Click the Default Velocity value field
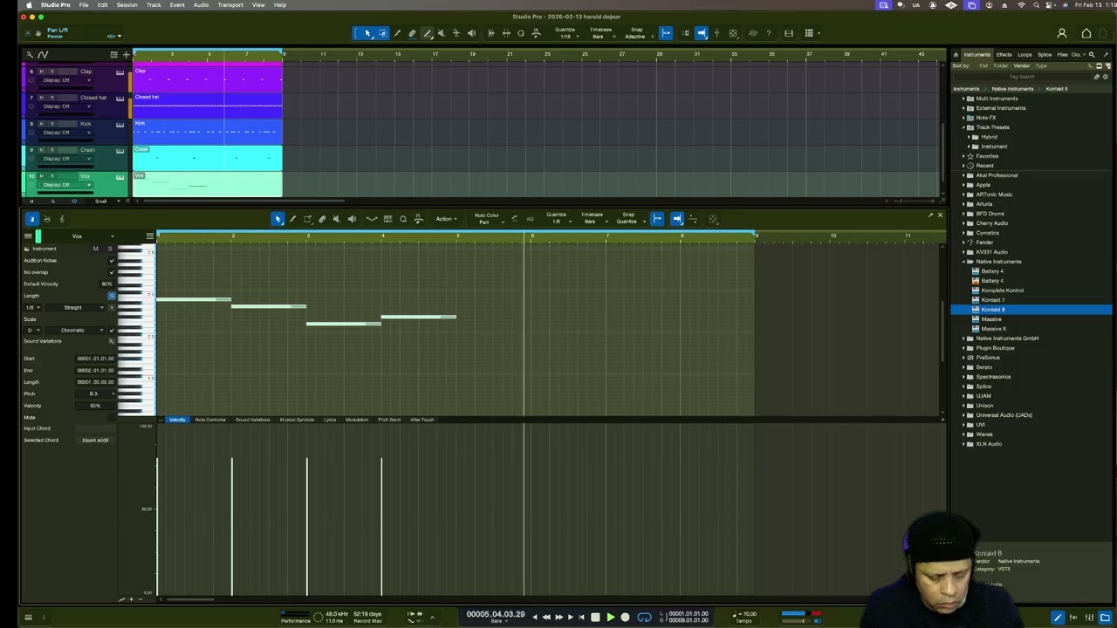The width and height of the screenshot is (1117, 628). (x=107, y=283)
